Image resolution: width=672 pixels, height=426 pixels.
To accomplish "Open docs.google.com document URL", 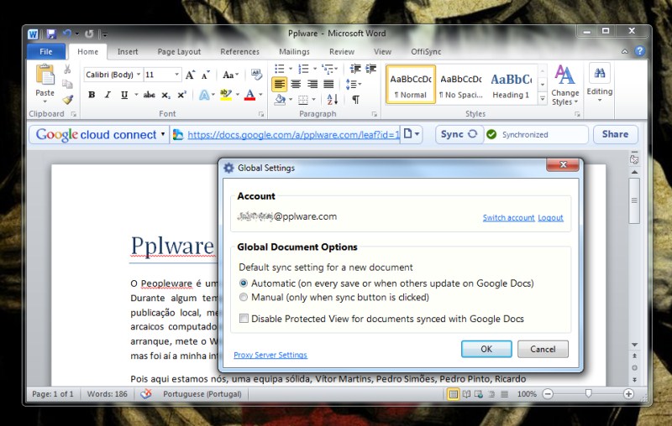I will click(x=293, y=135).
